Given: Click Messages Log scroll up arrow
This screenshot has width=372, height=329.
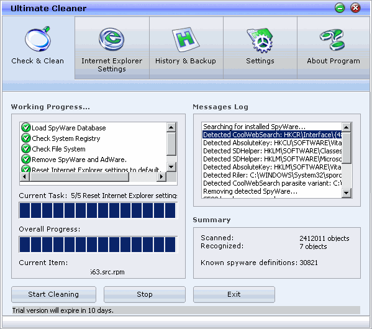Looking at the screenshot, I should (346, 127).
